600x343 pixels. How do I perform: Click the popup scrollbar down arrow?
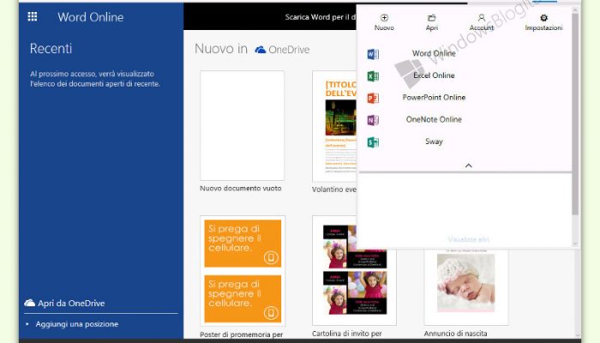(575, 244)
